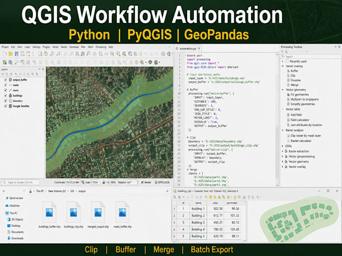Select Dissolve in Processing Toolbox
Screen dimensions: 342x256
tap(296, 80)
